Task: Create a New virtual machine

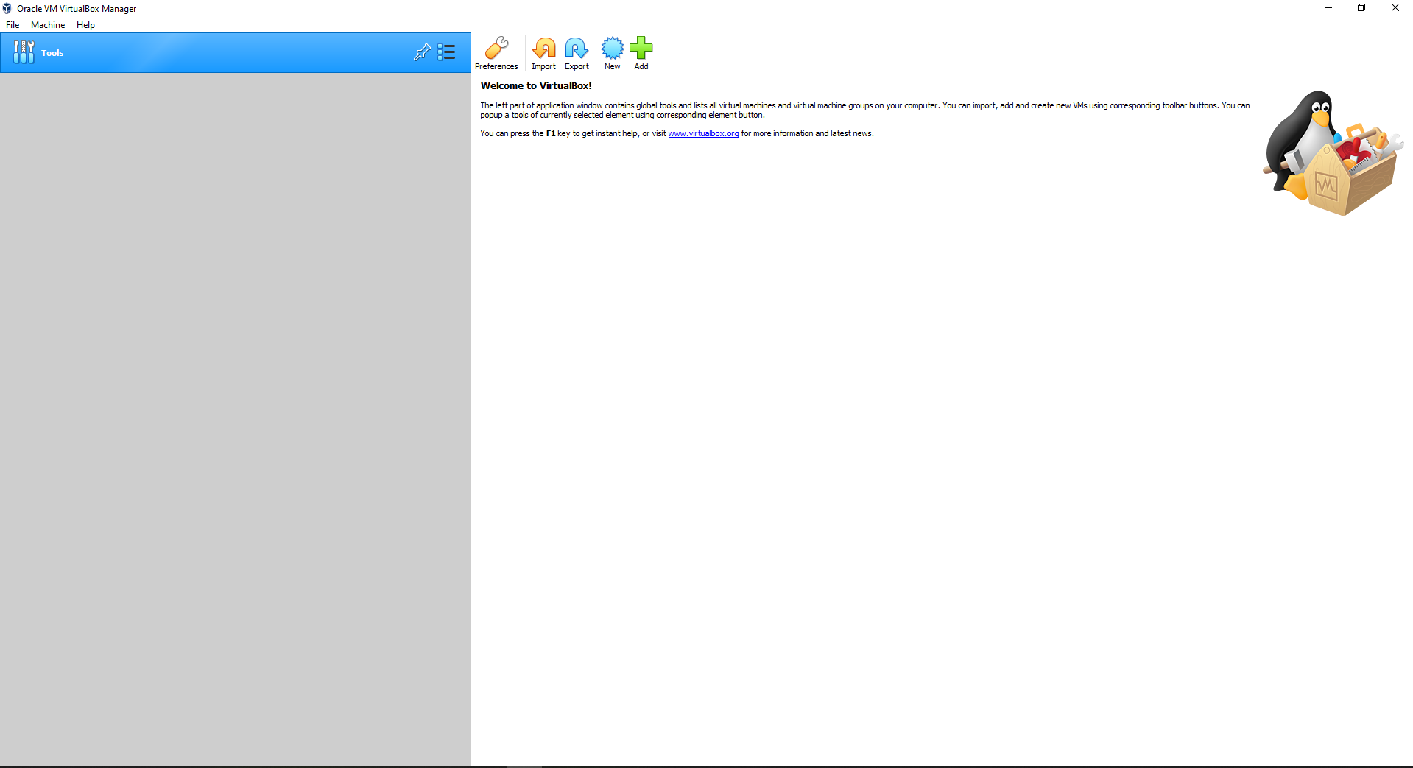Action: [612, 53]
